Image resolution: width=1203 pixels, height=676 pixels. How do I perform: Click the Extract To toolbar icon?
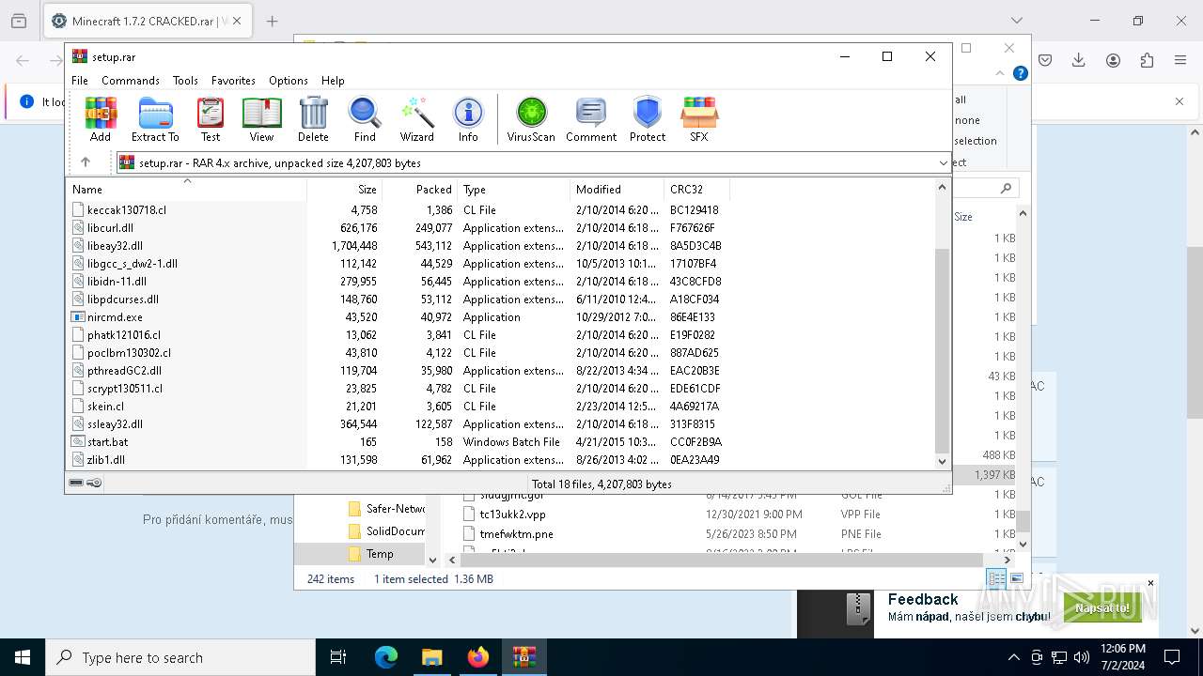coord(155,119)
